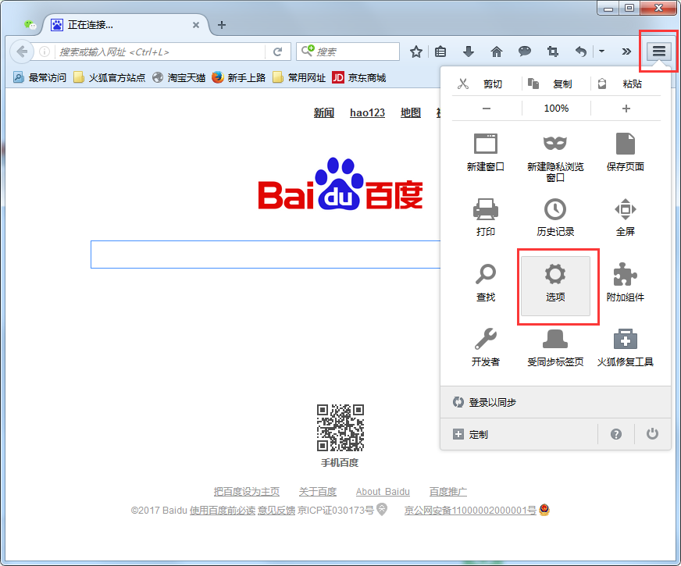This screenshot has height=566, width=681.
Task: Launch 火狐修复工具
Action: [626, 347]
